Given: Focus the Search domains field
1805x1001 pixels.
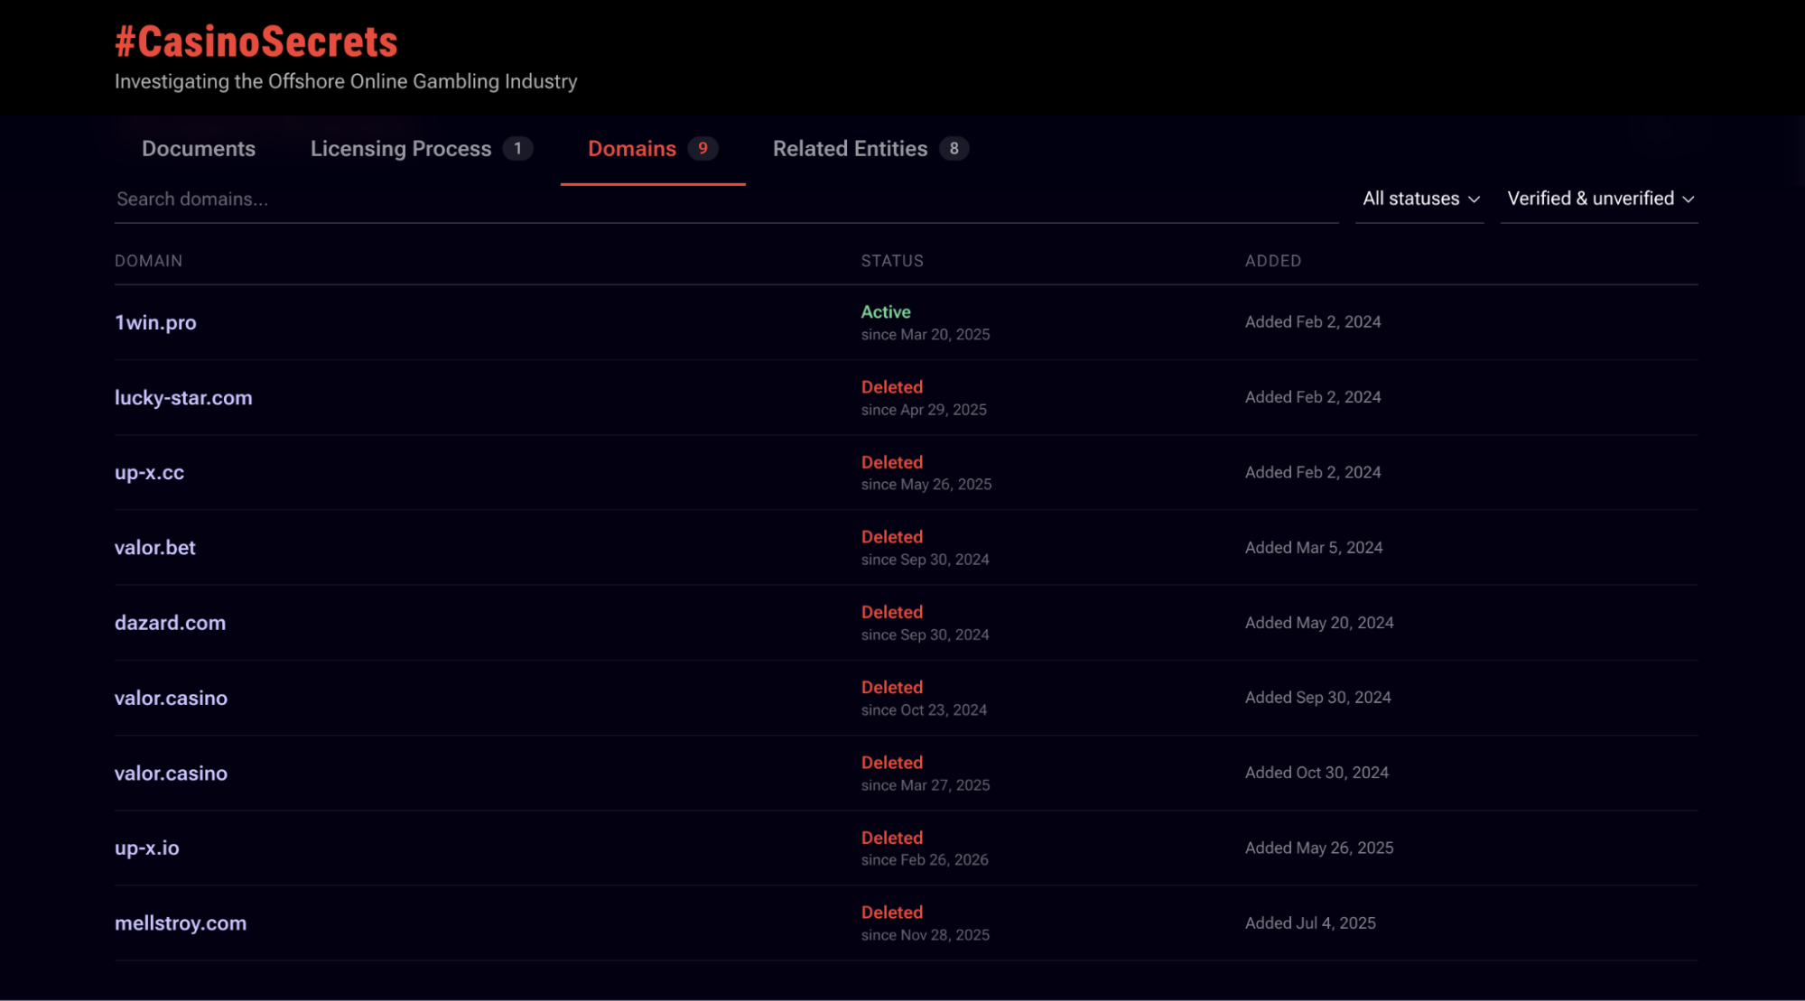Looking at the screenshot, I should [x=726, y=199].
